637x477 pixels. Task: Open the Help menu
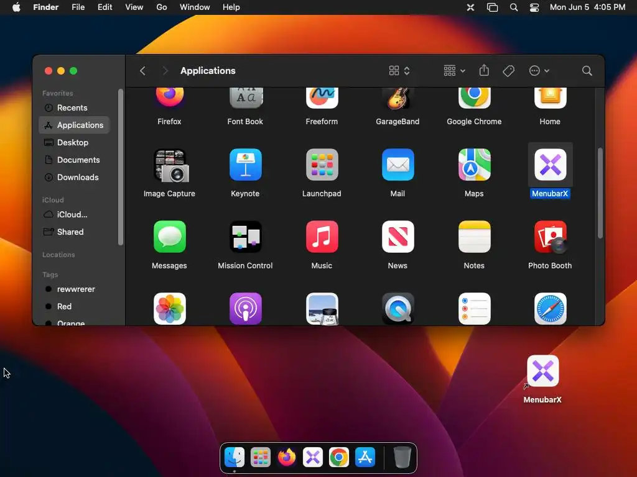[231, 7]
